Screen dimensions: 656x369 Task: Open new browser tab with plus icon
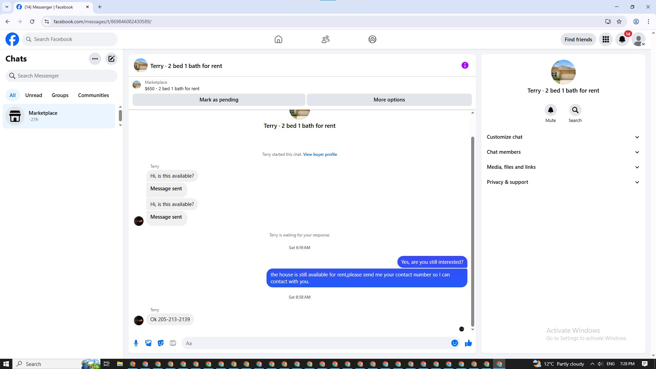click(x=100, y=7)
